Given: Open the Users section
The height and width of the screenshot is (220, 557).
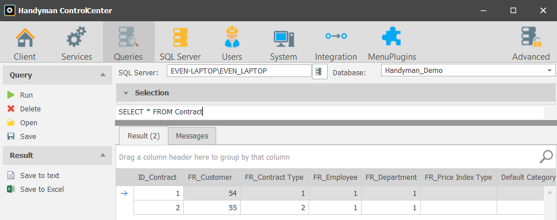Looking at the screenshot, I should (232, 42).
